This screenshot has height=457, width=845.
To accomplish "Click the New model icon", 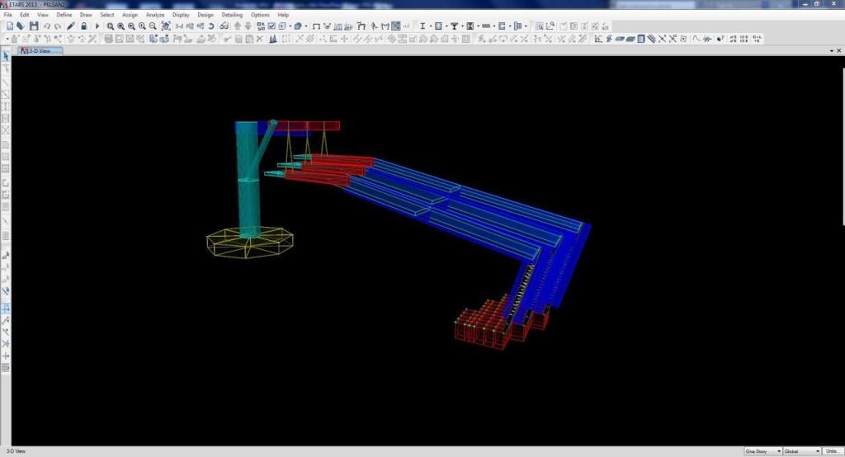I will [x=9, y=26].
